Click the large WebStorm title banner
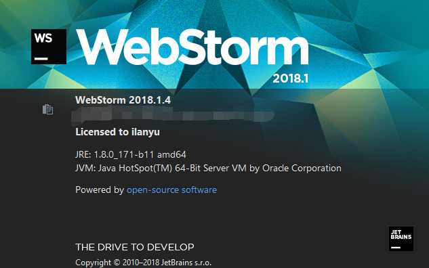The image size is (429, 268). click(192, 47)
